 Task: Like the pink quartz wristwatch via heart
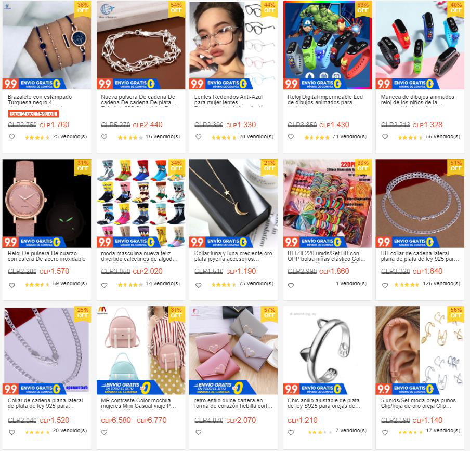click(11, 285)
